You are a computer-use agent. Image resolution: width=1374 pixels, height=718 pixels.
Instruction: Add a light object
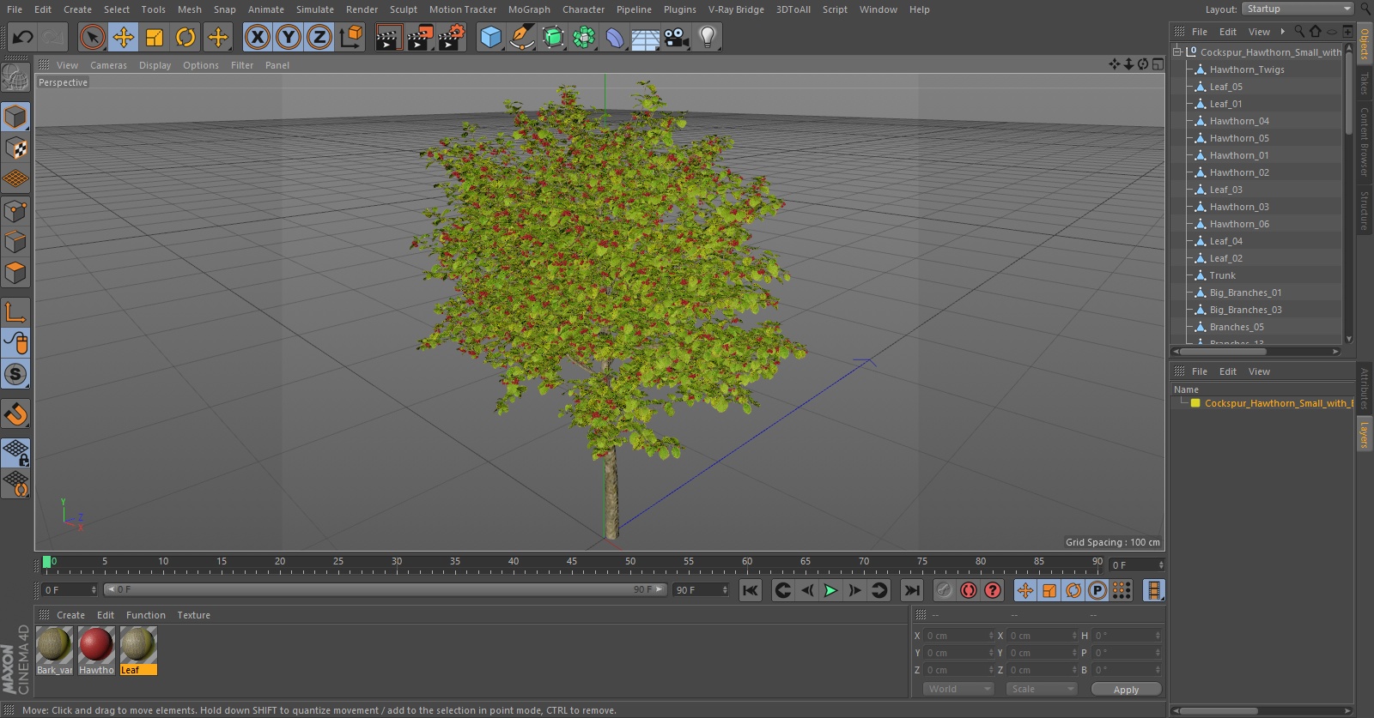[707, 37]
